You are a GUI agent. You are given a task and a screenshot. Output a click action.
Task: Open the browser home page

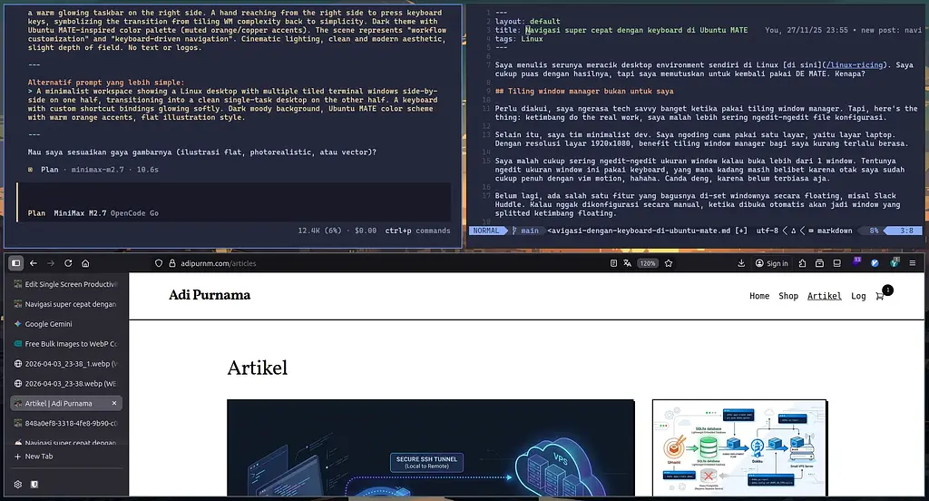pyautogui.click(x=85, y=263)
